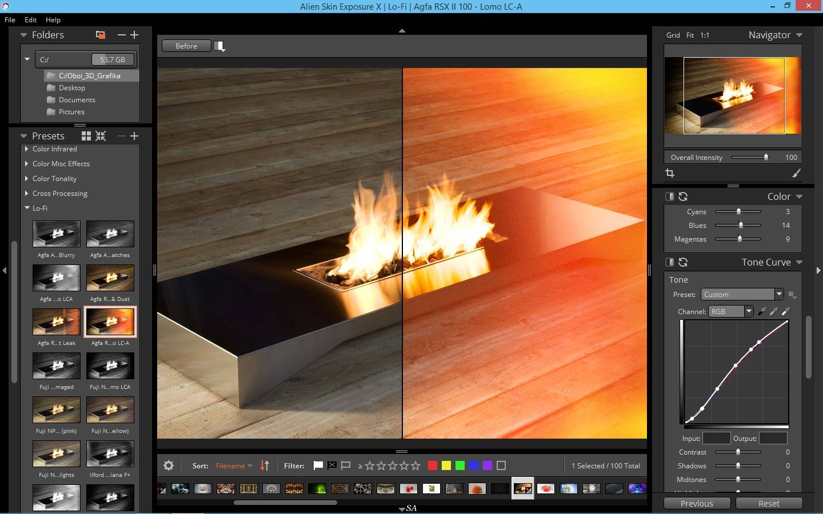Click the Reset button
Screen dimensions: 823x514
[x=769, y=504]
